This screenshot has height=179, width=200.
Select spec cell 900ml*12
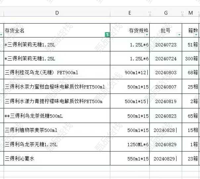pyautogui.click(x=130, y=72)
